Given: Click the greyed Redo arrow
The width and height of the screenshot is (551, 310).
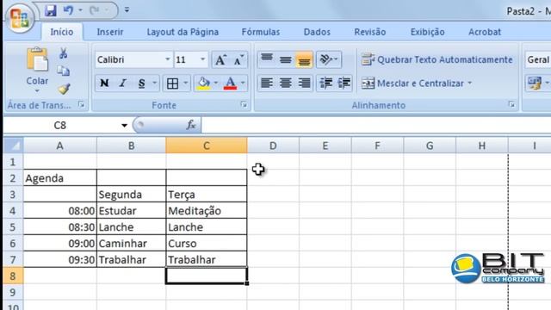Looking at the screenshot, I should 94,10.
